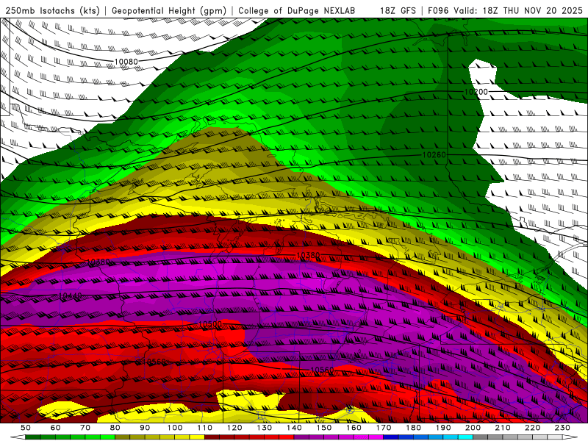Click the 70 knot legend value
The width and height of the screenshot is (588, 441).
85,428
